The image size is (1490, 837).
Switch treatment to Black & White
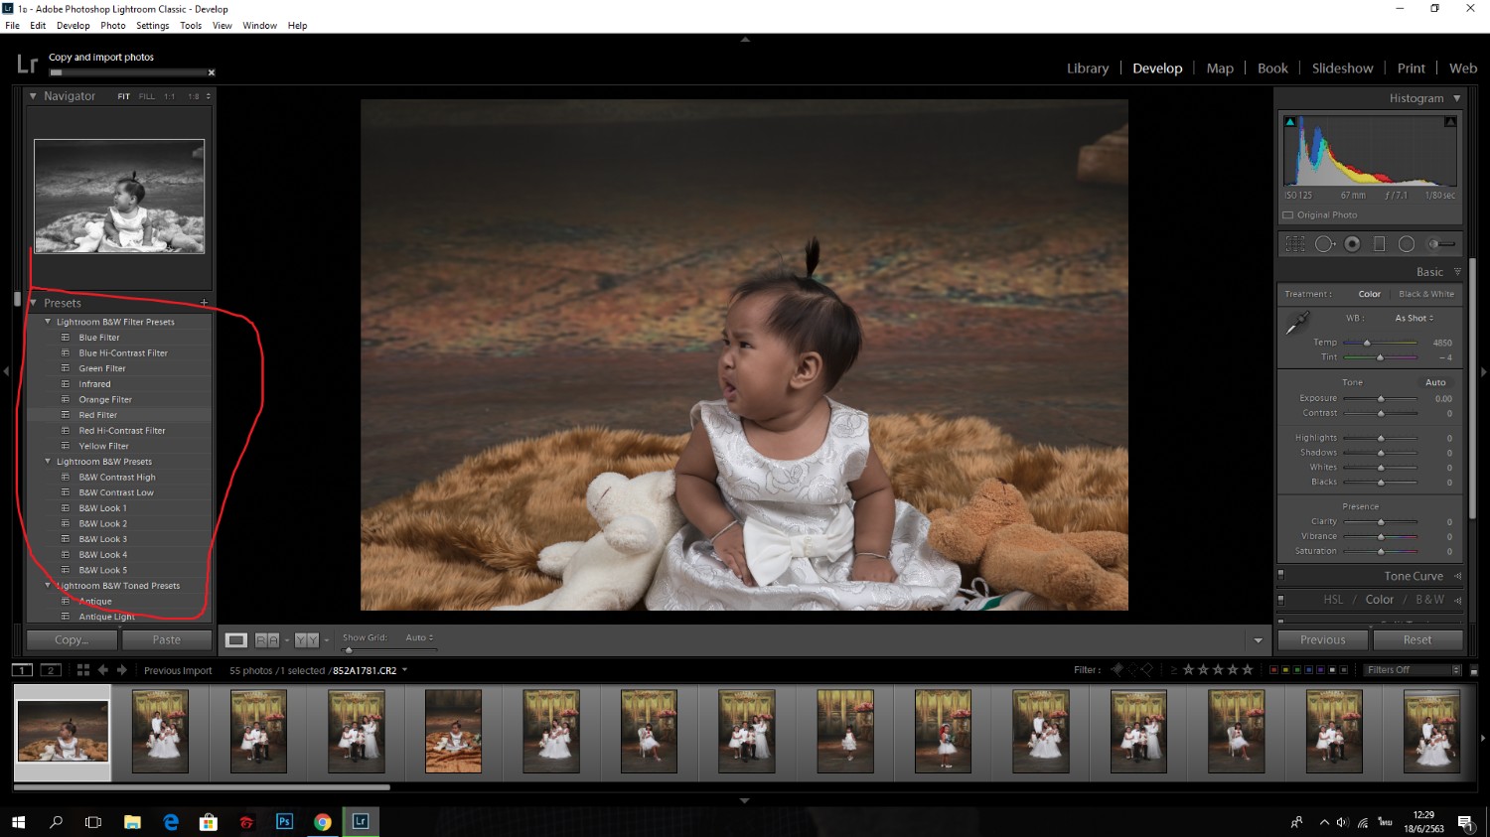tap(1425, 294)
